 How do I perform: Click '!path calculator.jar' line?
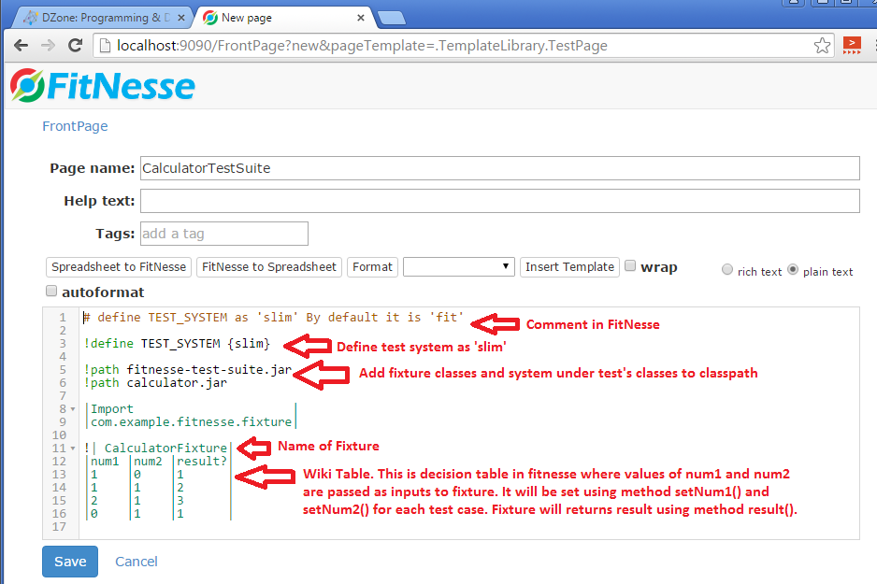[x=155, y=383]
